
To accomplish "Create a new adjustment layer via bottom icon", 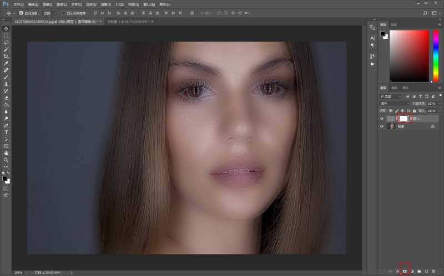I will click(x=412, y=271).
